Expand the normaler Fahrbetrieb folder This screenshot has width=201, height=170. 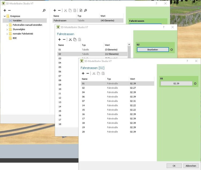(7, 34)
